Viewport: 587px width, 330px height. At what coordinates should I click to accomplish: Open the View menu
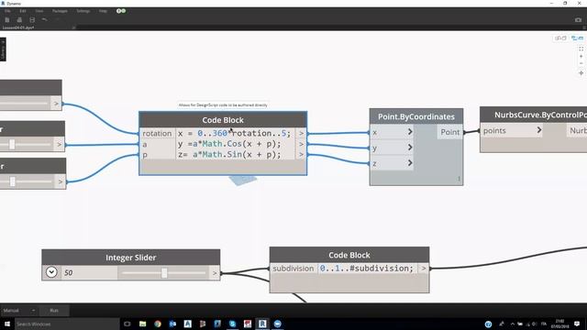[x=39, y=11]
